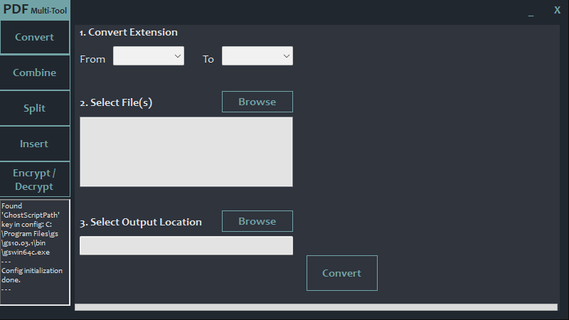Click the '2. Select File(s)' heading
The image size is (569, 320).
[116, 102]
